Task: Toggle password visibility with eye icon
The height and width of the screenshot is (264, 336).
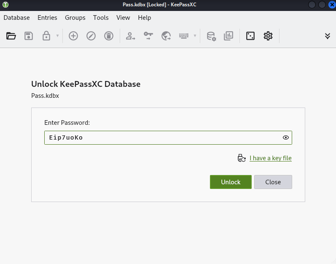Action: click(286, 137)
